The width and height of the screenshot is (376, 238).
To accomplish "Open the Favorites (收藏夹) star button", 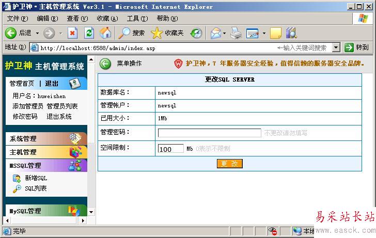I will (167, 33).
